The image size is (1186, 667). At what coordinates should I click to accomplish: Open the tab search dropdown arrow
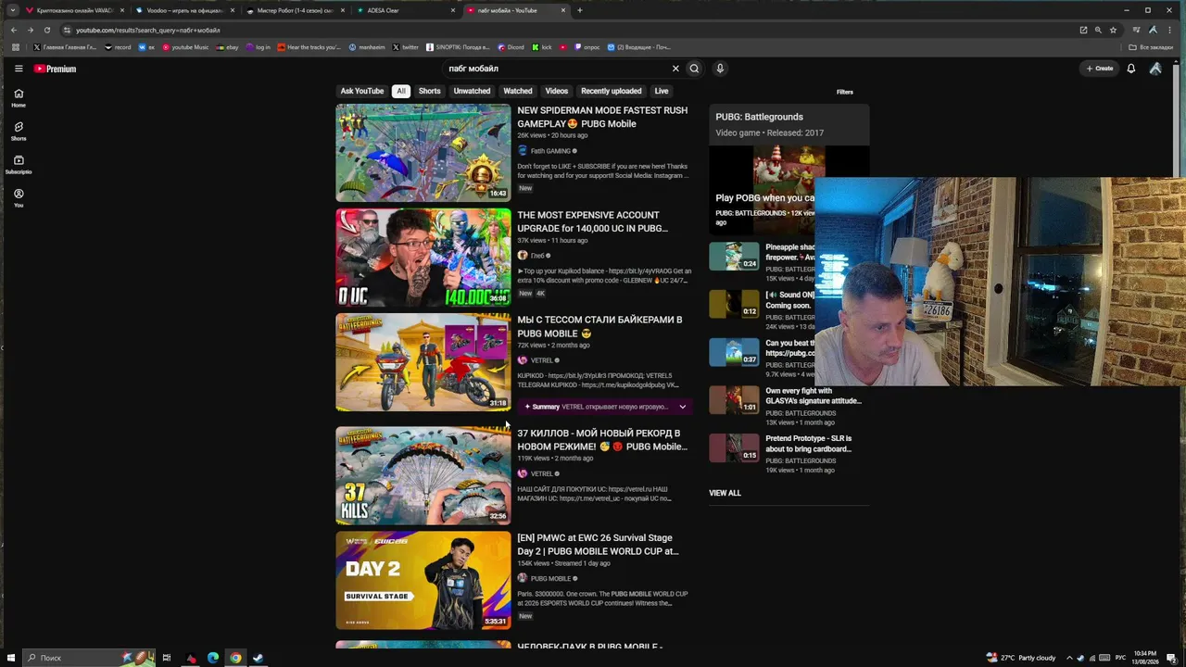coord(13,10)
